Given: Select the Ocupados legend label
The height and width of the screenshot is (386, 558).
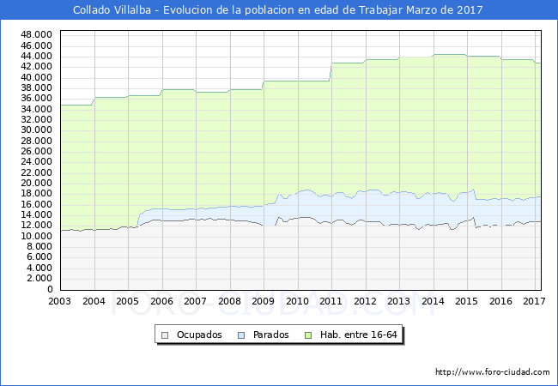Looking at the screenshot, I should click(199, 335).
